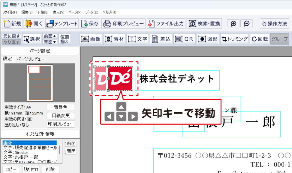Open the データ(D) menu
The height and width of the screenshot is (173, 292).
(92, 12)
